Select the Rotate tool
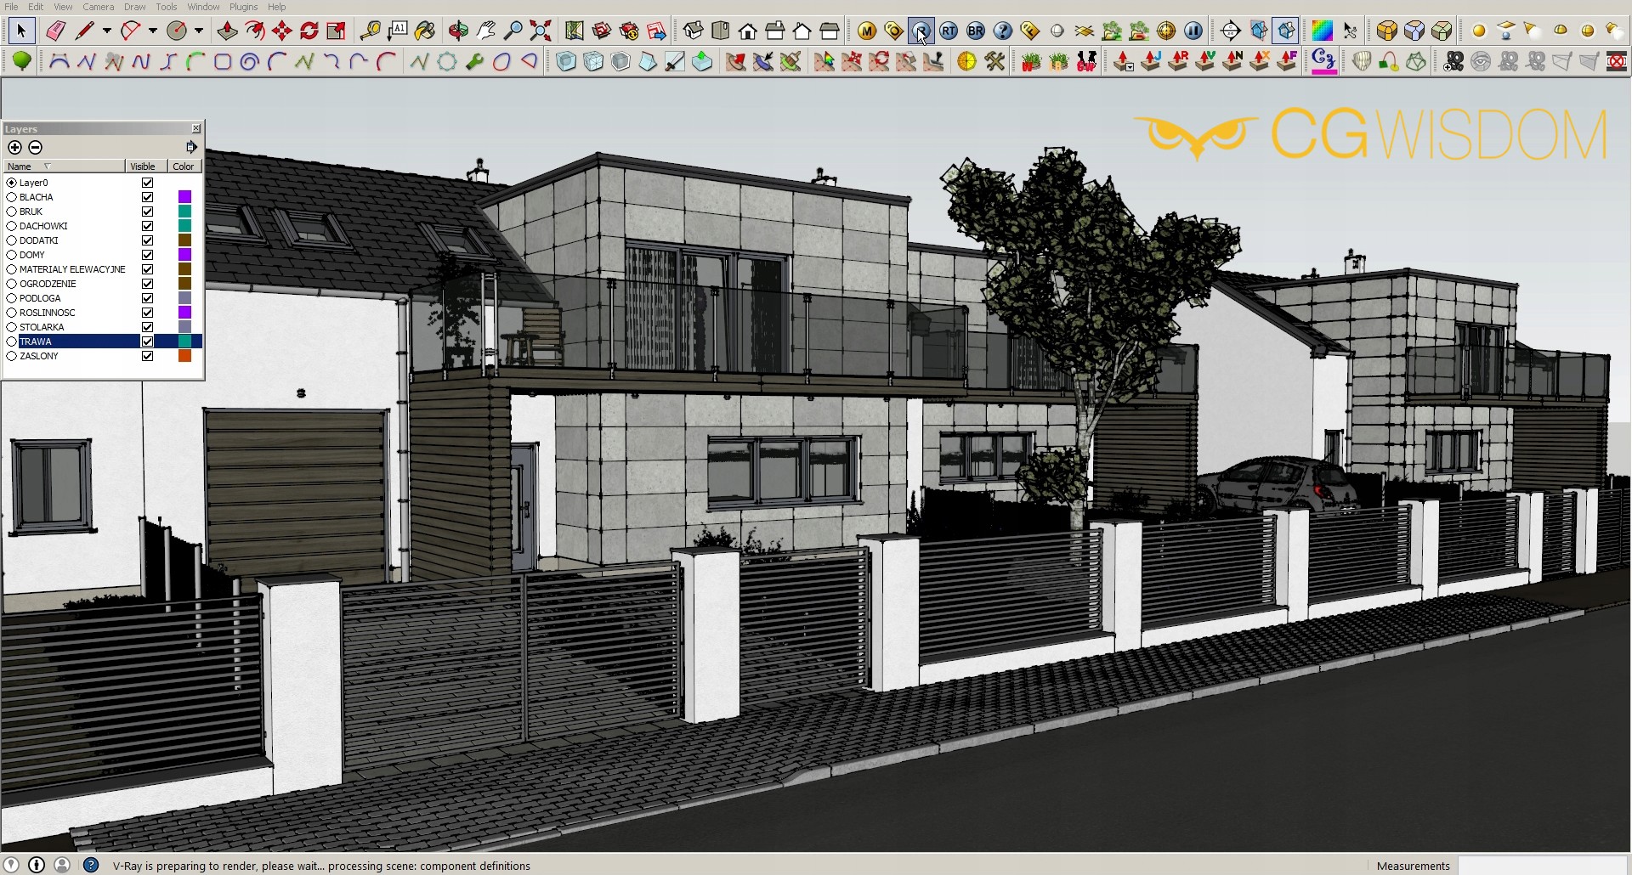 tap(309, 31)
